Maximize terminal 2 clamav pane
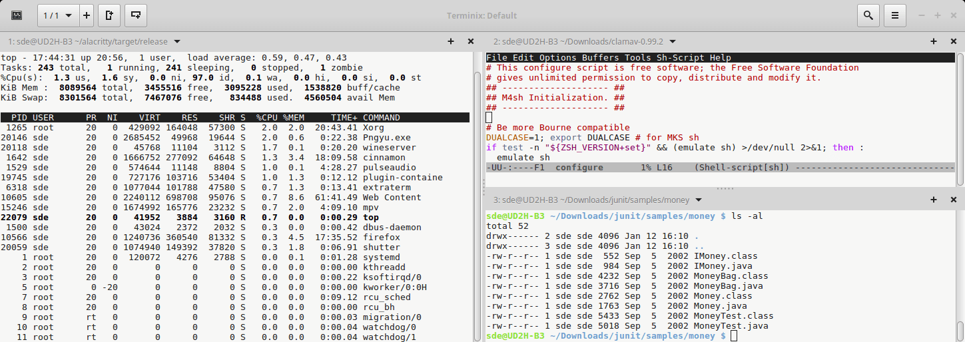The height and width of the screenshot is (342, 965). pyautogui.click(x=934, y=41)
